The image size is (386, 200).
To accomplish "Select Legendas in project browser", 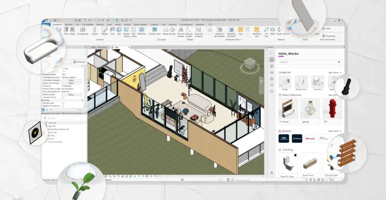I will 52,126.
